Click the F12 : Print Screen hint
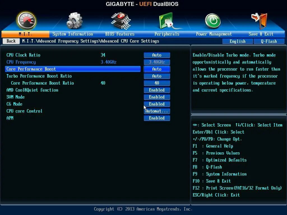This screenshot has width=287, height=215. (x=237, y=188)
